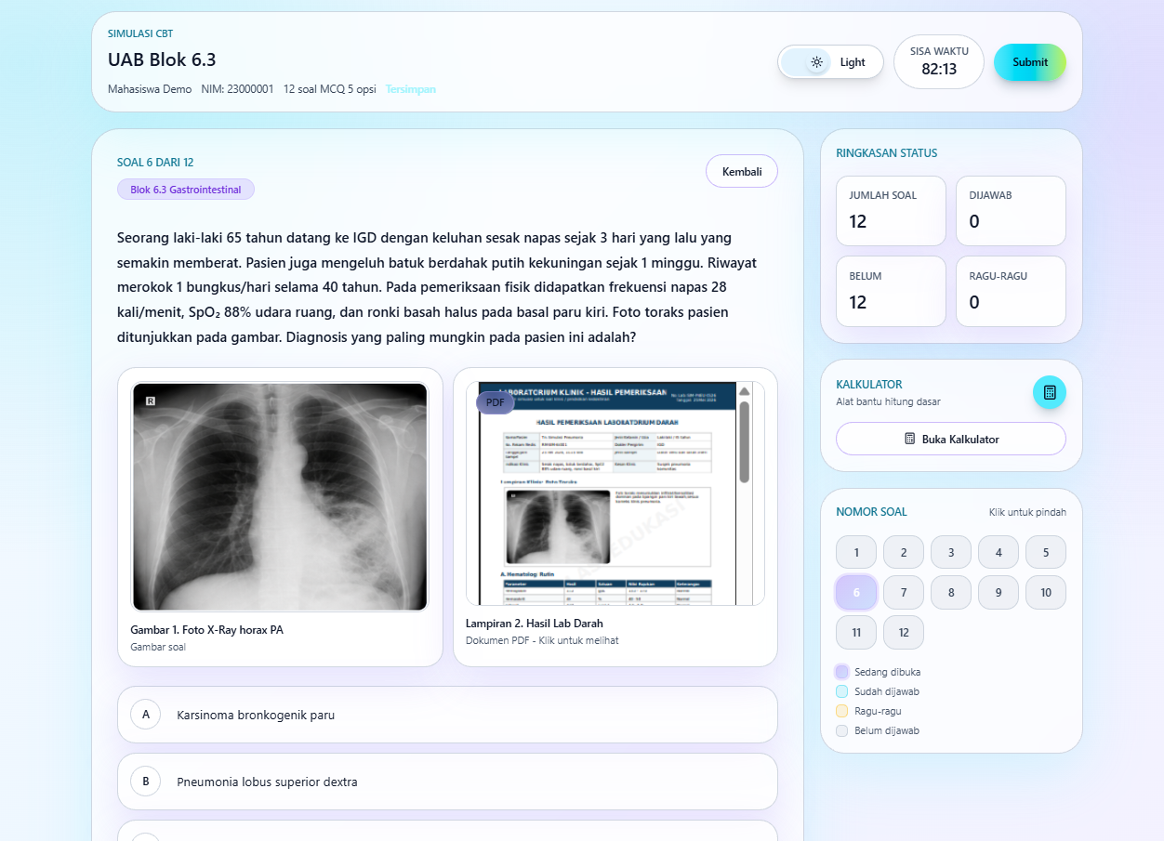
Task: Click PDF preview scroll-up arrow
Action: click(744, 391)
